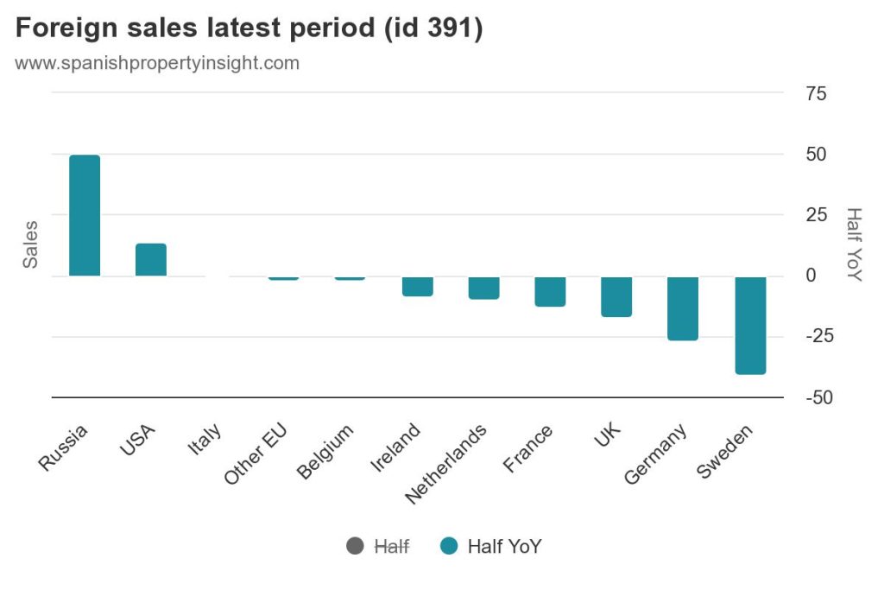Viewport: 884px width, 590px height.
Task: Click the grey Half legend circle
Action: coord(355,546)
